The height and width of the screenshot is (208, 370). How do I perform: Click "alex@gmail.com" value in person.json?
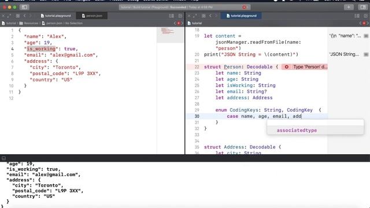(72, 55)
